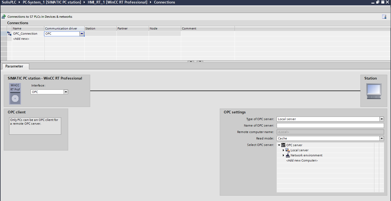The image size is (391, 201).
Task: Click the Comment column header
Action: pyautogui.click(x=208, y=28)
